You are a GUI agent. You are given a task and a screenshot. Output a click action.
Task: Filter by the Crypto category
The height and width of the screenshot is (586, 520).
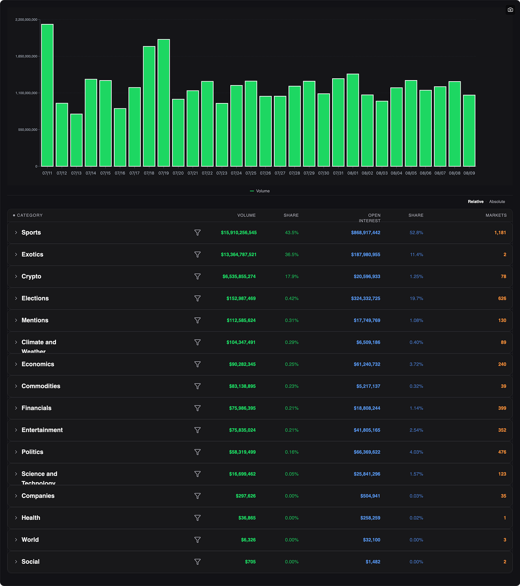pyautogui.click(x=197, y=277)
